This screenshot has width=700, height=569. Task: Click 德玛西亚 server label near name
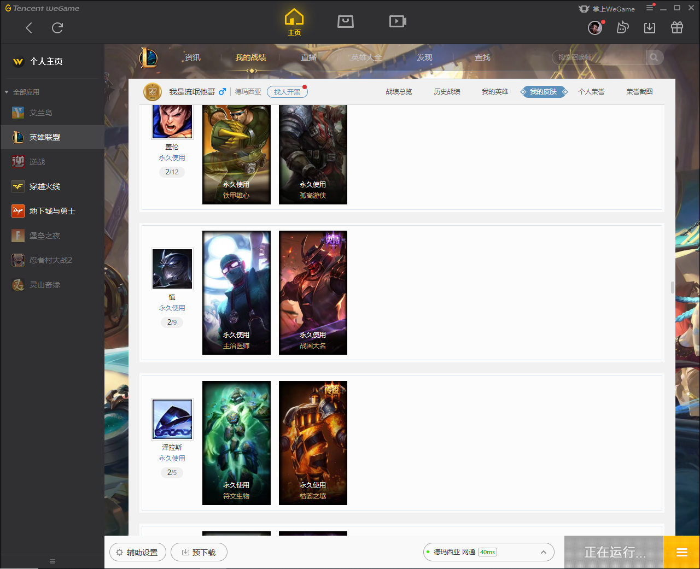[x=248, y=92]
